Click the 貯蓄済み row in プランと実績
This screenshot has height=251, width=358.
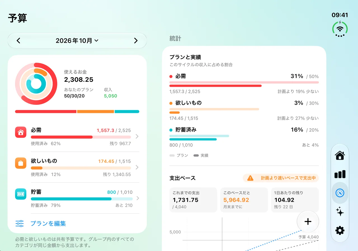244,137
